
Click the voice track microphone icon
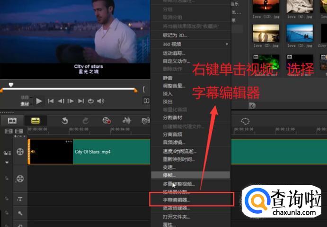20,213
